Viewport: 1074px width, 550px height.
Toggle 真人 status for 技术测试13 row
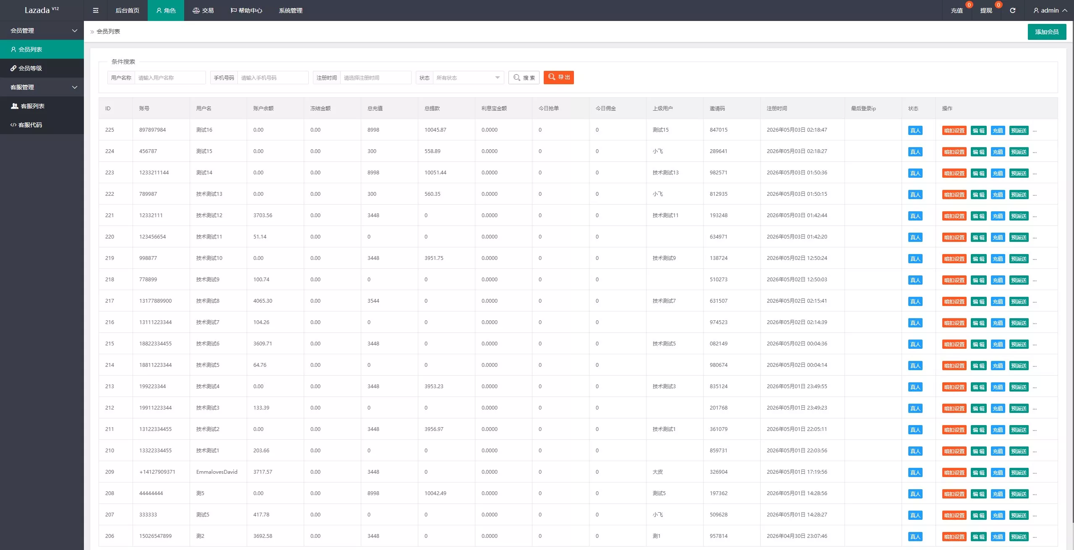915,195
